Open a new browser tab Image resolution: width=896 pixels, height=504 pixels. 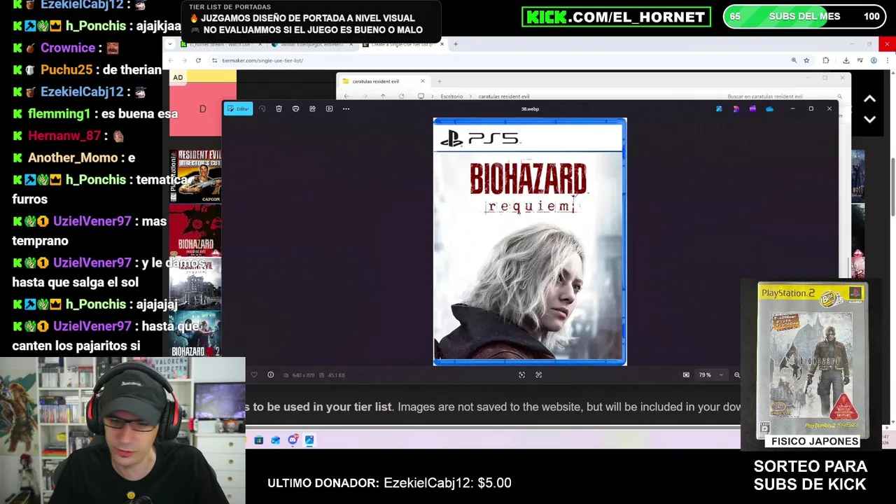tap(456, 44)
